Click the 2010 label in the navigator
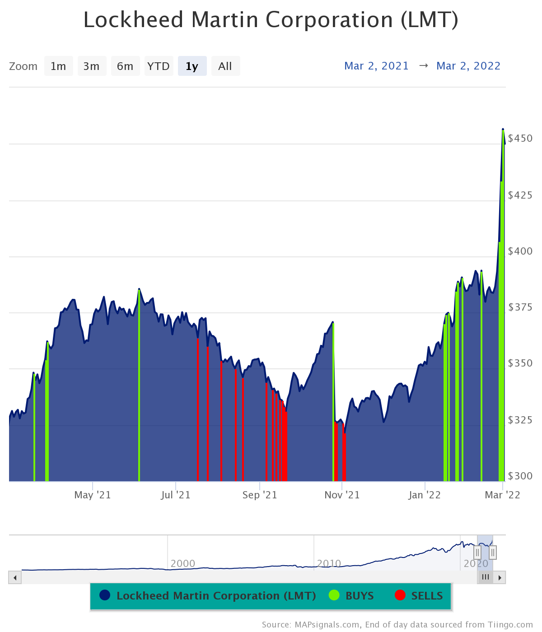This screenshot has height=632, width=542. (329, 563)
